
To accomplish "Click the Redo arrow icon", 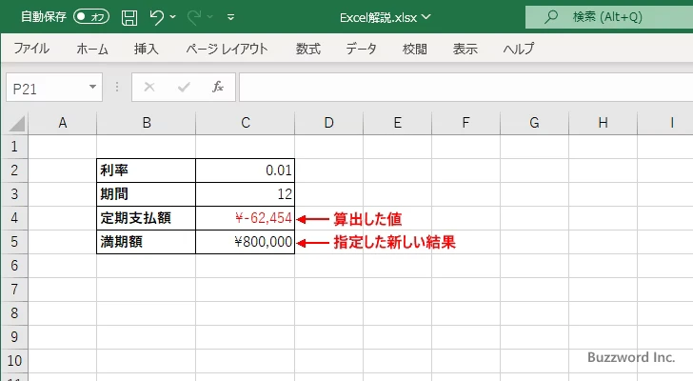I will pos(193,17).
